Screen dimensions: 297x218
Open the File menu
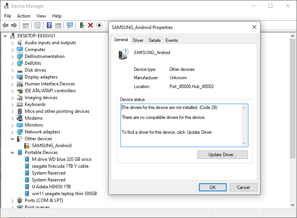pos(8,16)
